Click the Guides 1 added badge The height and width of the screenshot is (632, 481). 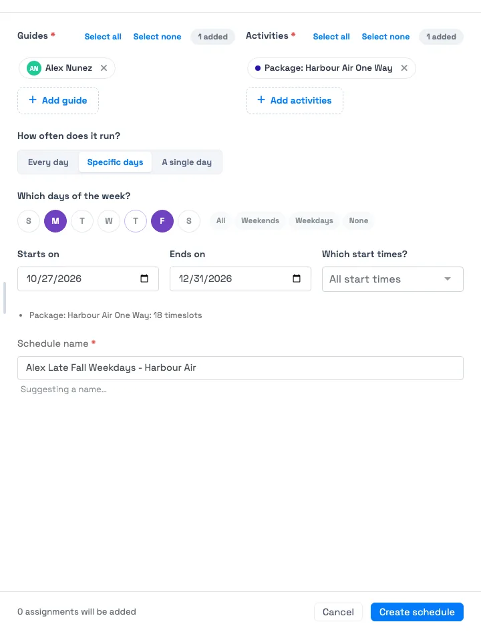tap(213, 37)
